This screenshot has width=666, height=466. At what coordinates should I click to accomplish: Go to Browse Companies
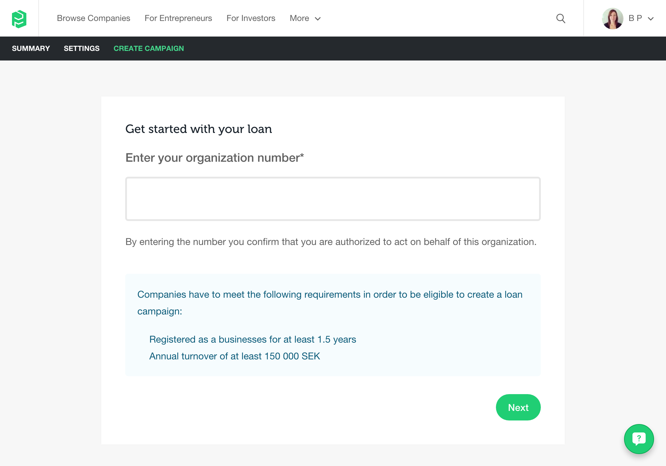coord(93,18)
